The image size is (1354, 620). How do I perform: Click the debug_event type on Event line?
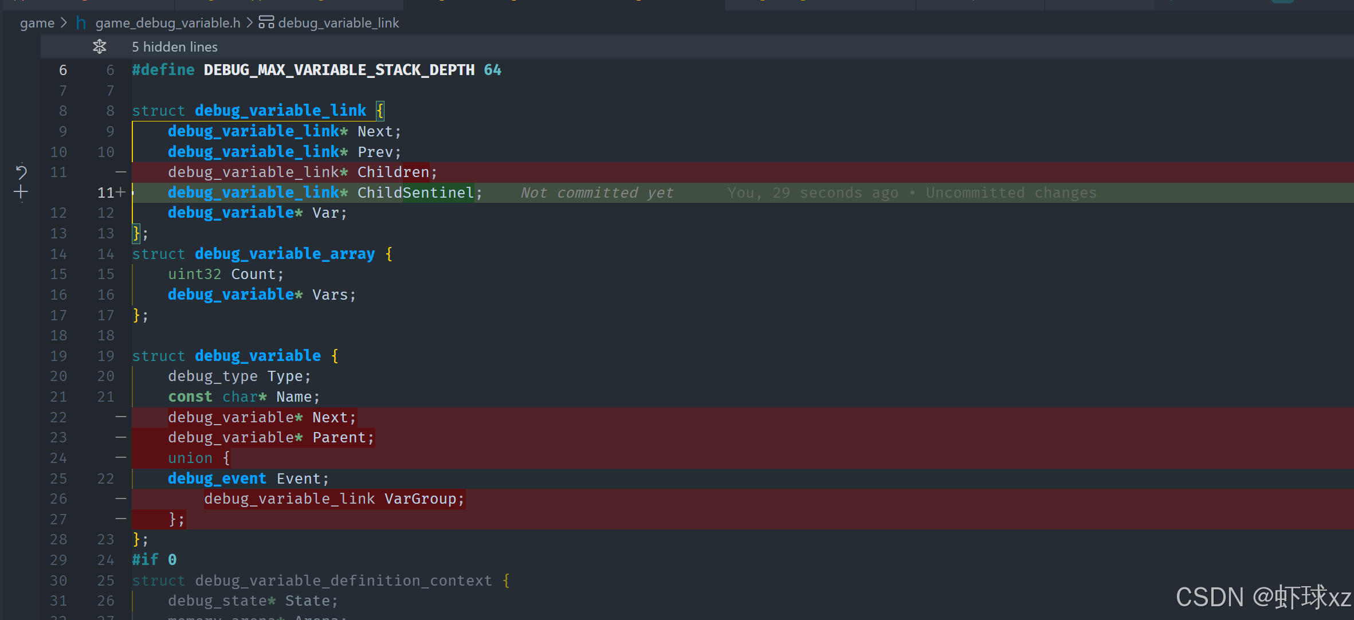pos(217,478)
